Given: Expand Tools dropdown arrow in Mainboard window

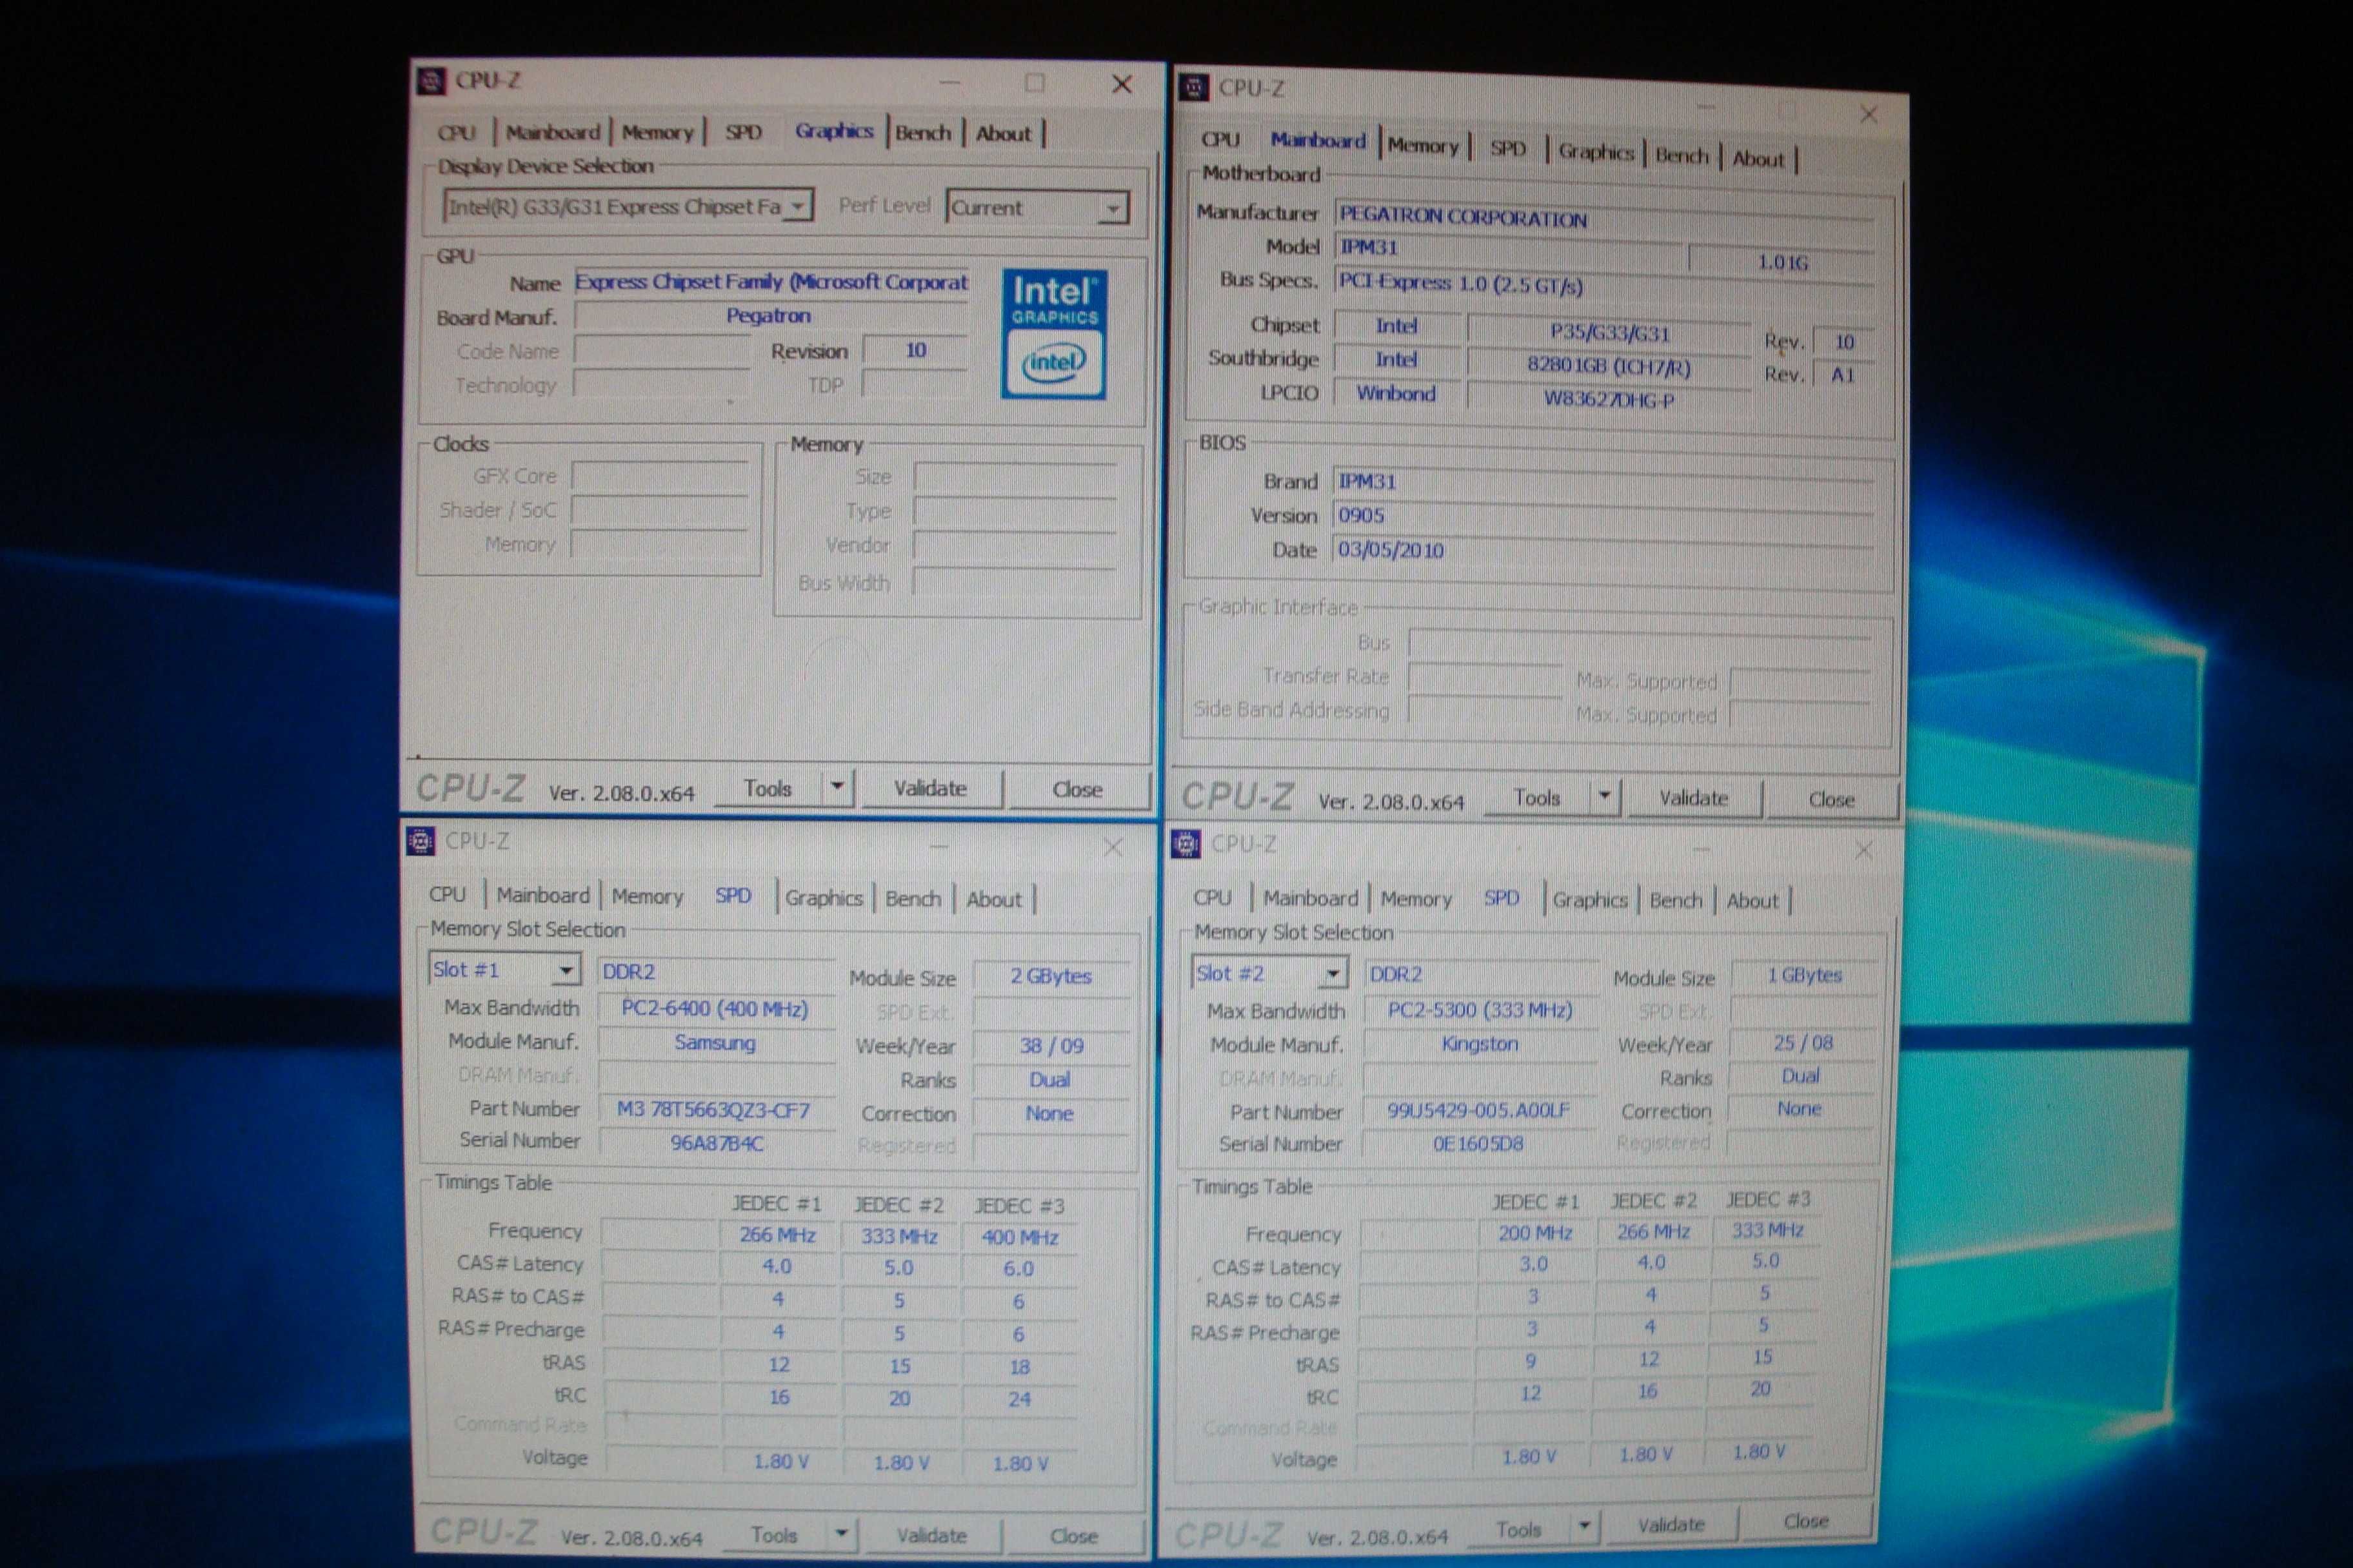Looking at the screenshot, I should pyautogui.click(x=1605, y=797).
